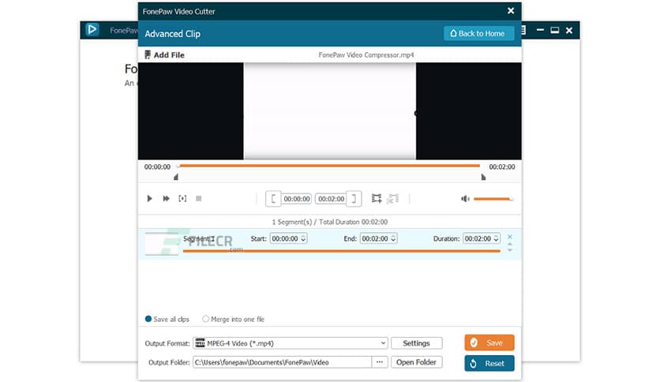This screenshot has height=382, width=660.
Task: Click Add File
Action: click(x=164, y=54)
